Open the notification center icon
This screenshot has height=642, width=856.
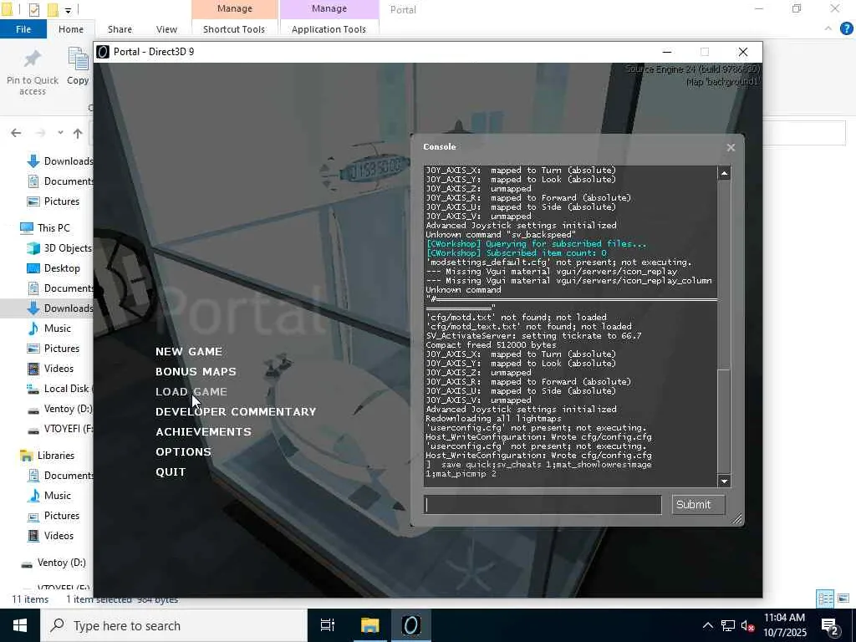(831, 625)
